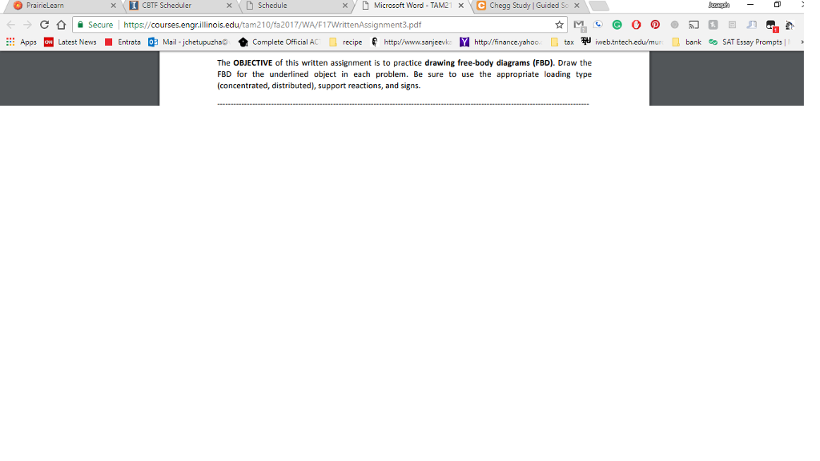820x461 pixels.
Task: Open the recipe bookmarks folder
Action: tap(346, 42)
